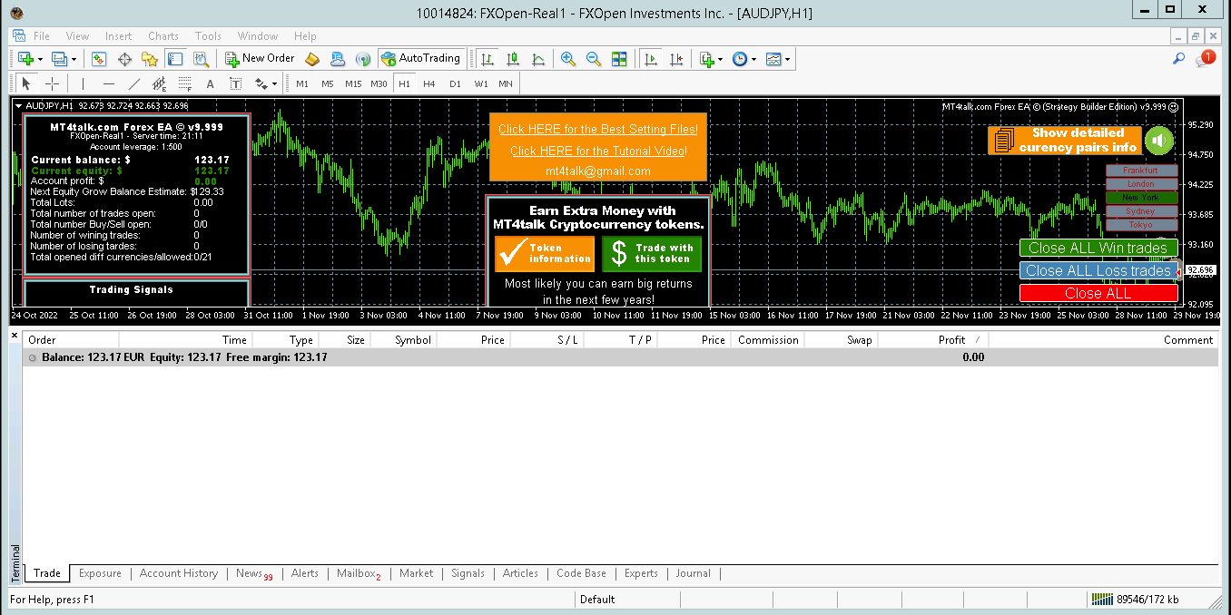Open the New Chart toolbar icon
Screen dimensions: 1231x615
coord(25,59)
